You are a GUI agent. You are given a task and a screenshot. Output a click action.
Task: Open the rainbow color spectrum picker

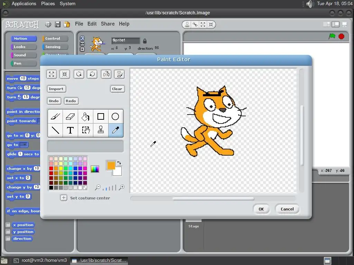95,169
